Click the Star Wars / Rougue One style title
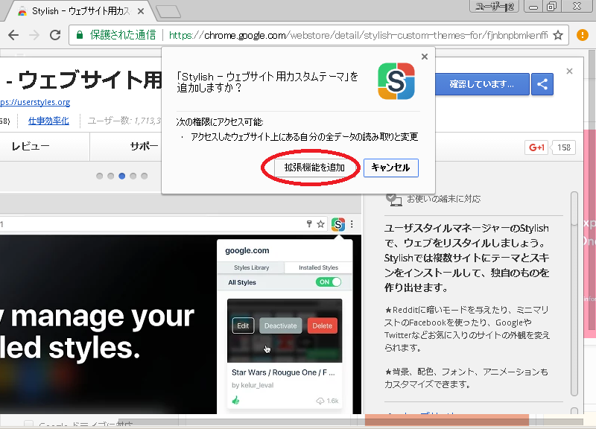 pos(283,372)
